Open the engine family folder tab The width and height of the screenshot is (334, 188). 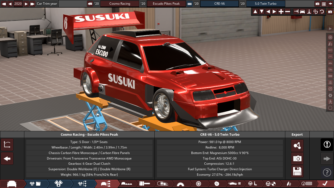click(35, 184)
